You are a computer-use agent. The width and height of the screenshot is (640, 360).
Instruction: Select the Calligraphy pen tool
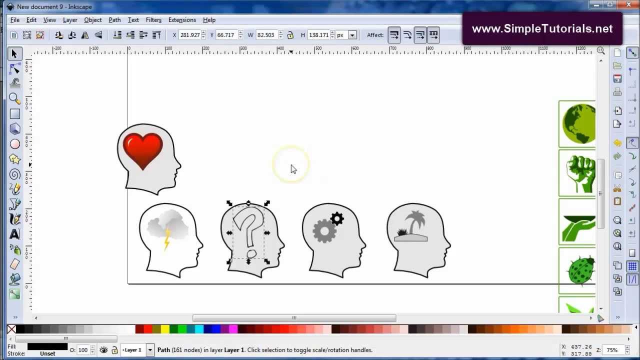tap(14, 219)
